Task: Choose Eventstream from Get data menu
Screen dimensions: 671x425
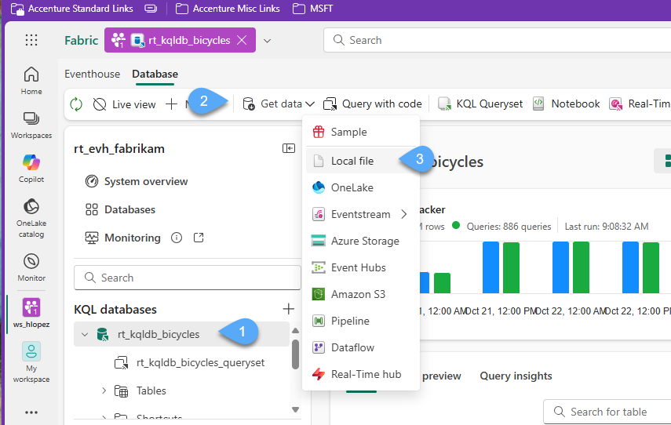Action: pos(361,214)
